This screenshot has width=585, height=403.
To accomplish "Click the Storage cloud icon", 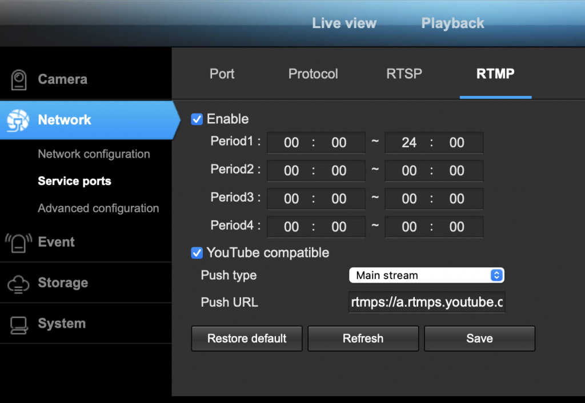I will pyautogui.click(x=18, y=284).
